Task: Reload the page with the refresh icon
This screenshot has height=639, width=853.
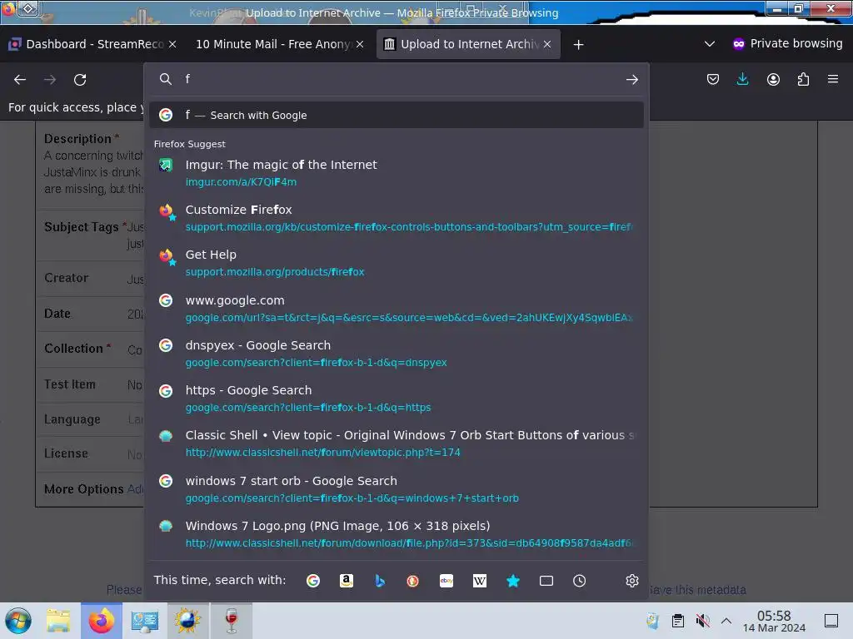Action: pos(80,80)
